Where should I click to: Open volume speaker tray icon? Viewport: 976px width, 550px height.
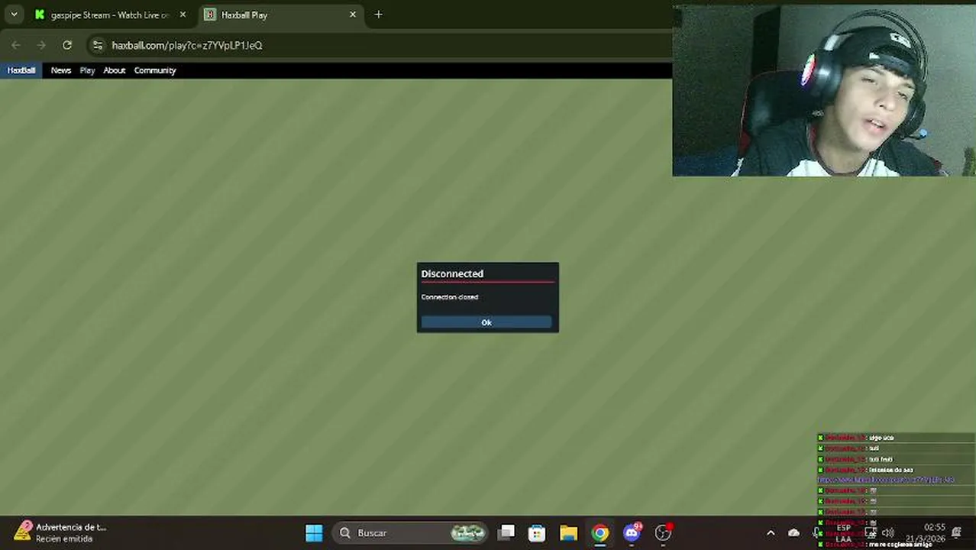pos(888,533)
